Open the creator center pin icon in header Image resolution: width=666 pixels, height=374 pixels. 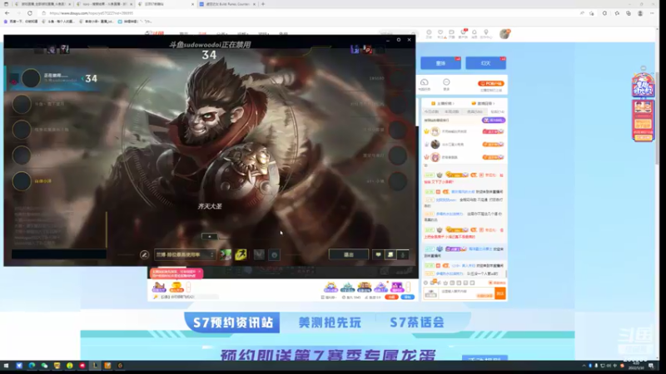pyautogui.click(x=486, y=33)
